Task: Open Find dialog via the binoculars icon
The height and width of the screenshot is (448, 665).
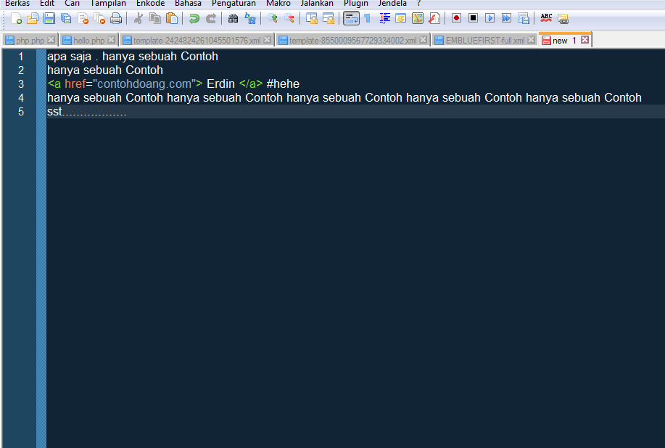Action: pos(234,18)
